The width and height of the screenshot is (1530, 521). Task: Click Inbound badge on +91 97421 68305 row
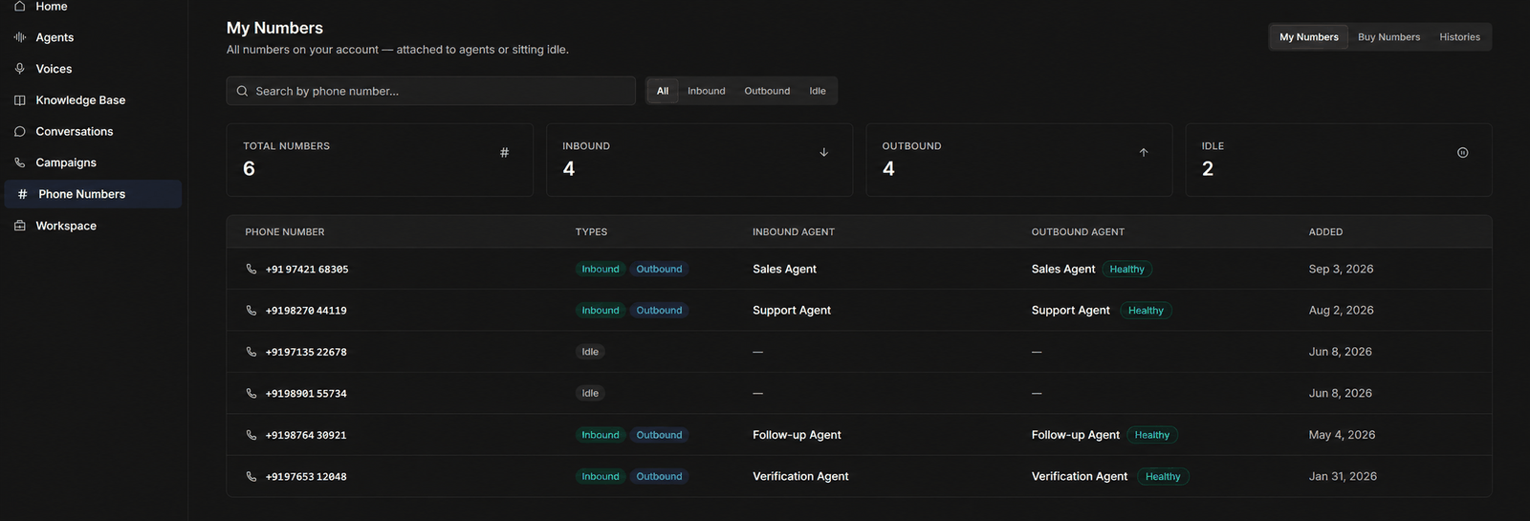pos(601,269)
